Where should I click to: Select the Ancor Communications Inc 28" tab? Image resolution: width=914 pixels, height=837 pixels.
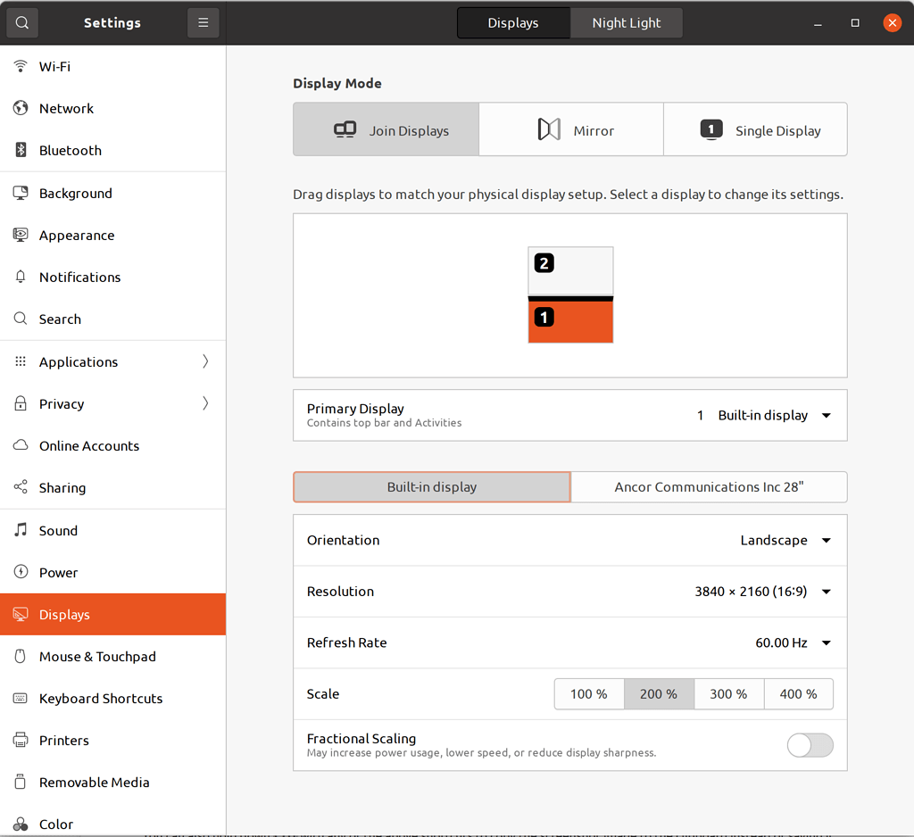[709, 487]
